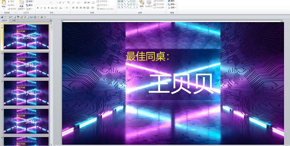Click the open-folder icon in quick access toolbar
This screenshot has width=290, height=146.
click(21, 17)
